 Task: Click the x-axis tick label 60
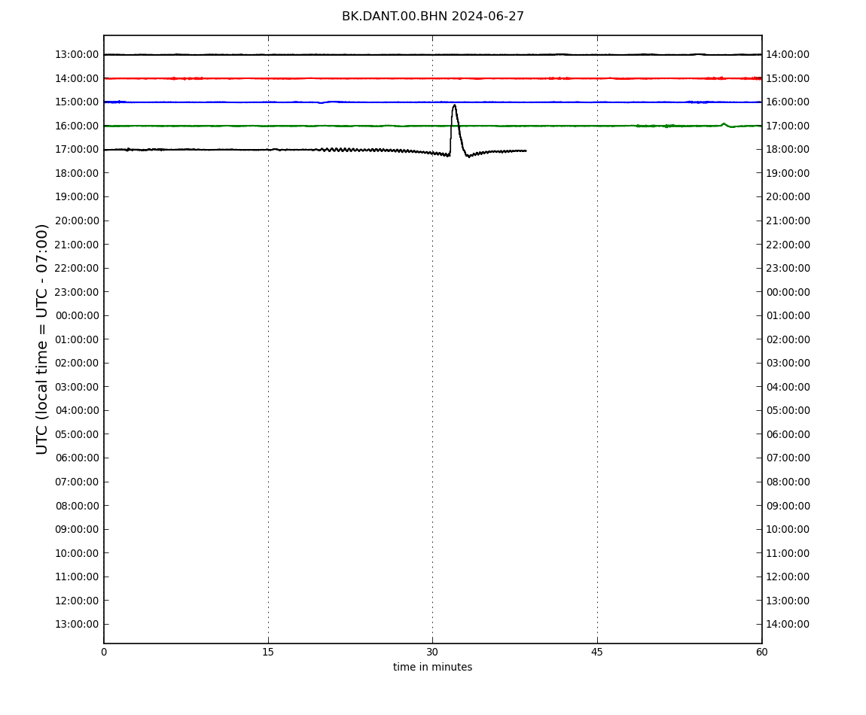coord(761,652)
